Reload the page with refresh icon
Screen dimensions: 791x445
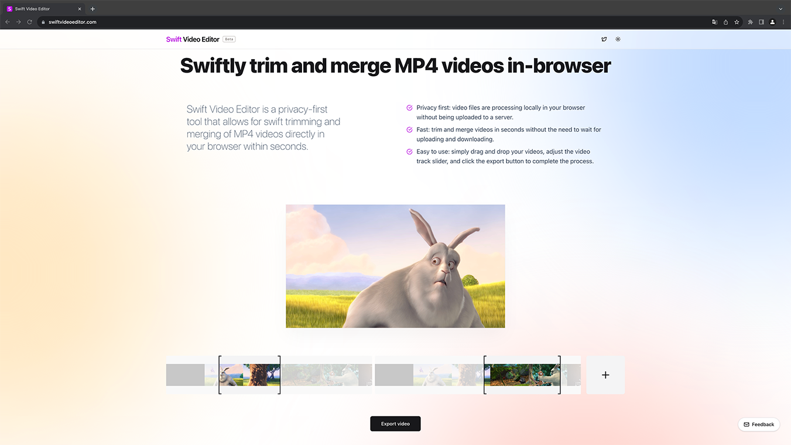pos(29,22)
